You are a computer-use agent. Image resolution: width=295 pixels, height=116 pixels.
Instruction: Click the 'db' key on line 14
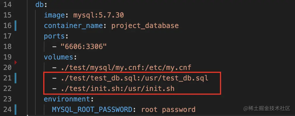pyautogui.click(x=39, y=4)
